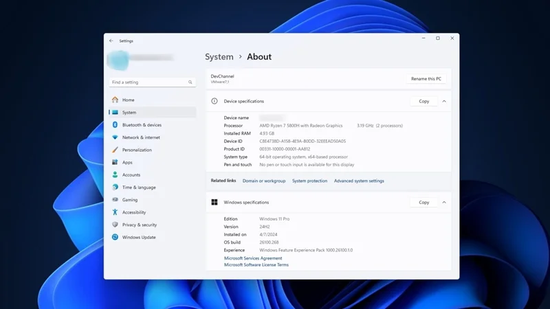
Task: Copy the Device specifications
Action: [423, 101]
